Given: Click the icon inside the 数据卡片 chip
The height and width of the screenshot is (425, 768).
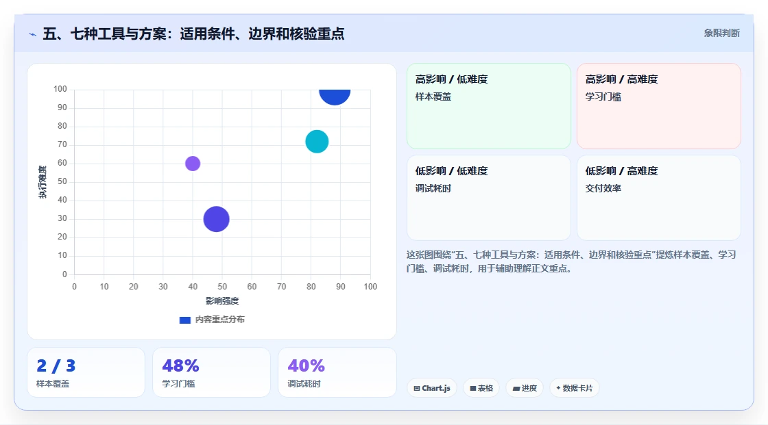Looking at the screenshot, I should pyautogui.click(x=558, y=388).
